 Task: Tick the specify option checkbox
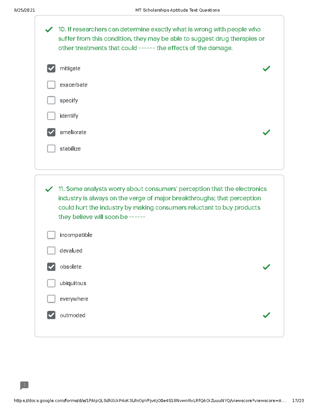51,100
